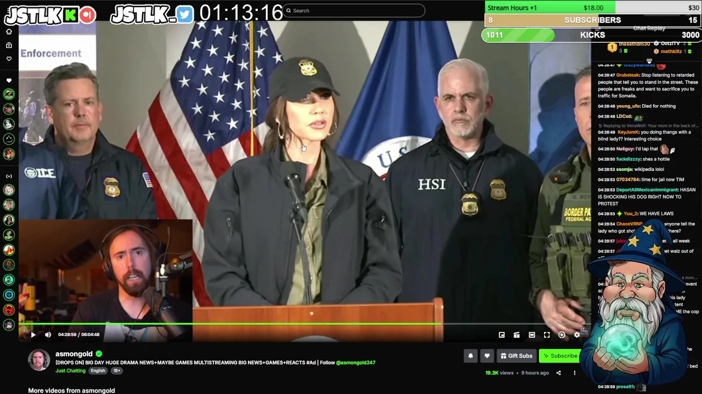Click the 07034784 username in chat
This screenshot has height=394, width=702.
pos(627,179)
